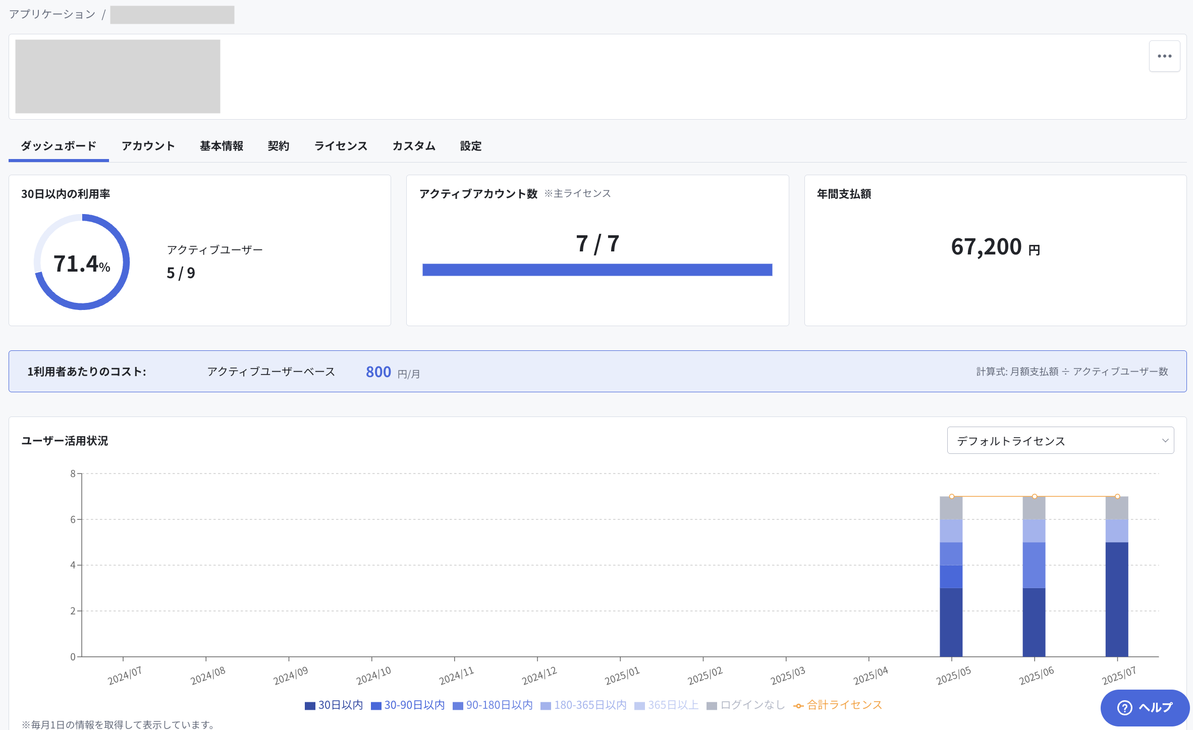
Task: Open the 基本情報 tab
Action: 222,146
